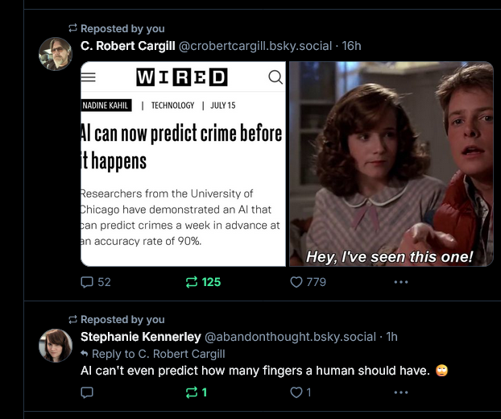
Task: Open the WIRED article screenshot image
Action: point(184,164)
